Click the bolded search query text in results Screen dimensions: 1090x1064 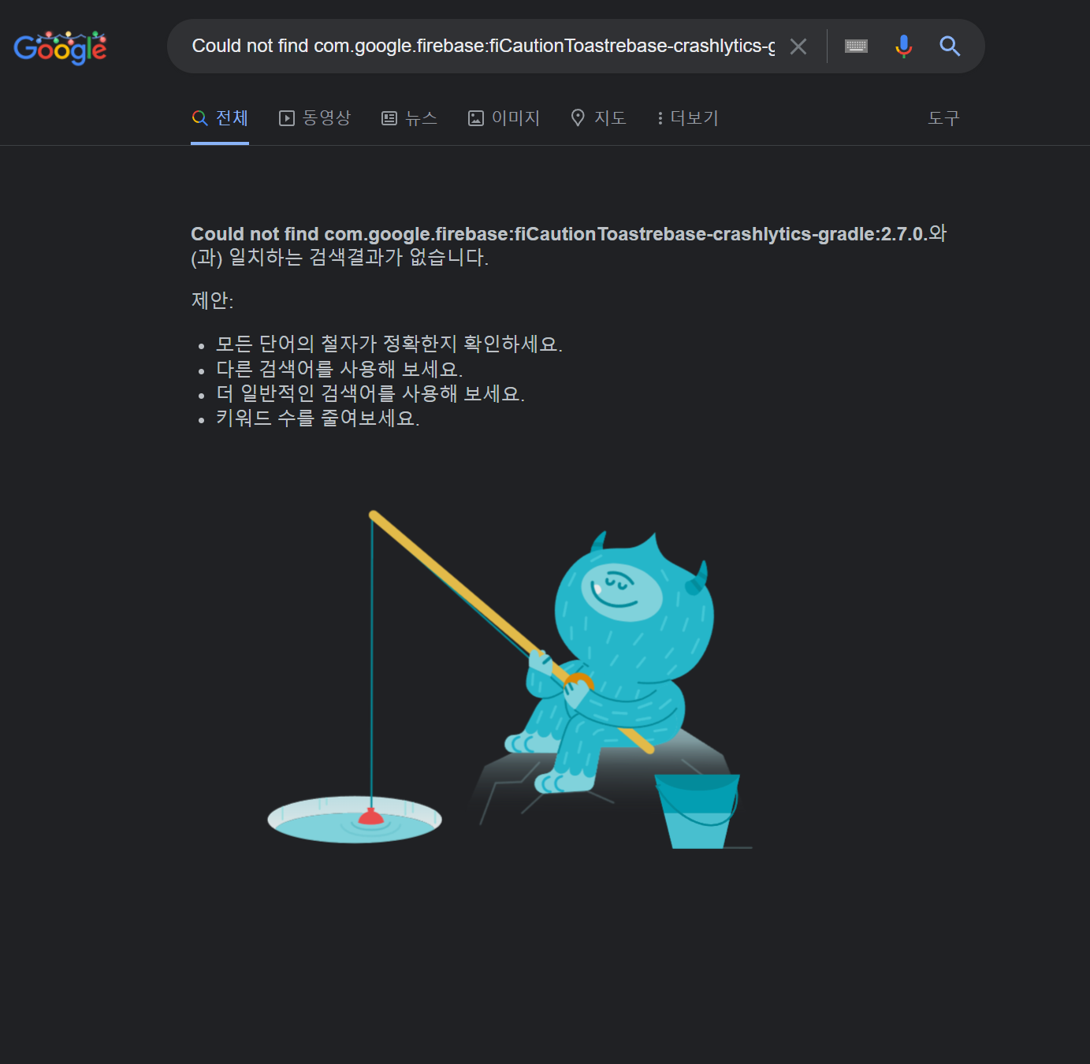tap(560, 234)
